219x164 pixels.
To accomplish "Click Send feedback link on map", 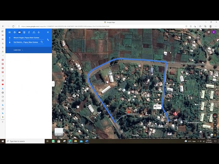I will tap(202, 138).
